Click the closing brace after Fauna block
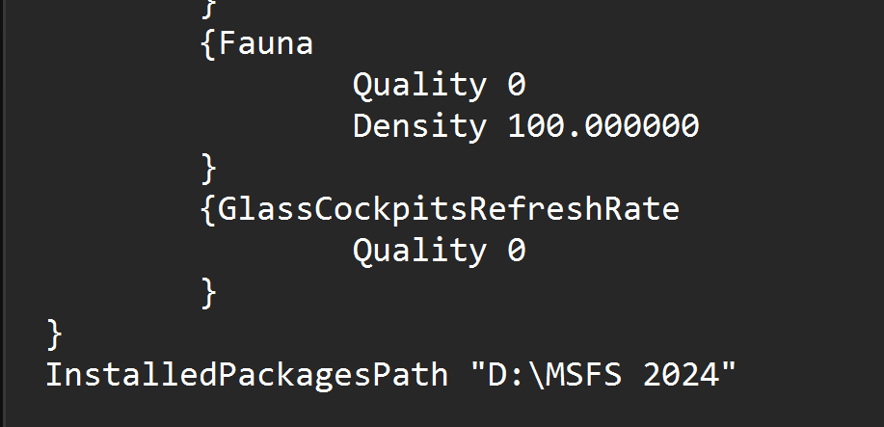The height and width of the screenshot is (427, 884). [208, 169]
